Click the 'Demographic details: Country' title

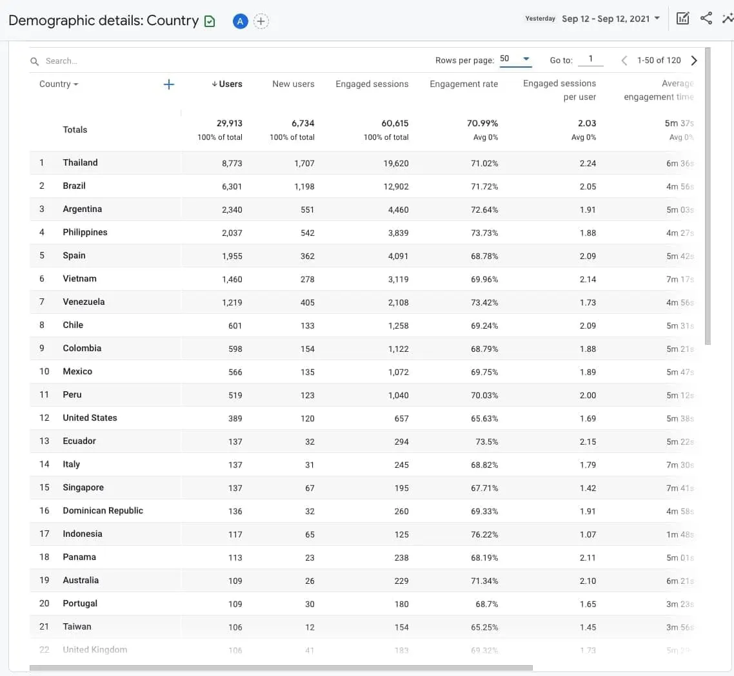click(x=103, y=21)
